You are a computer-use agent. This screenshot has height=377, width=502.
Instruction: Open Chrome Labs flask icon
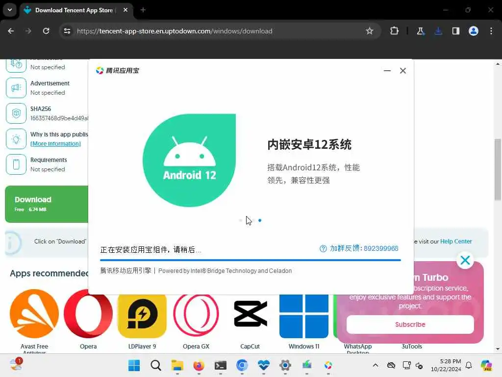(x=420, y=31)
